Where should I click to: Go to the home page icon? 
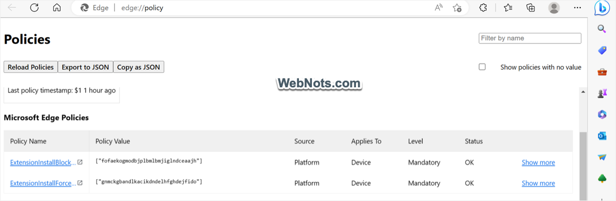57,8
